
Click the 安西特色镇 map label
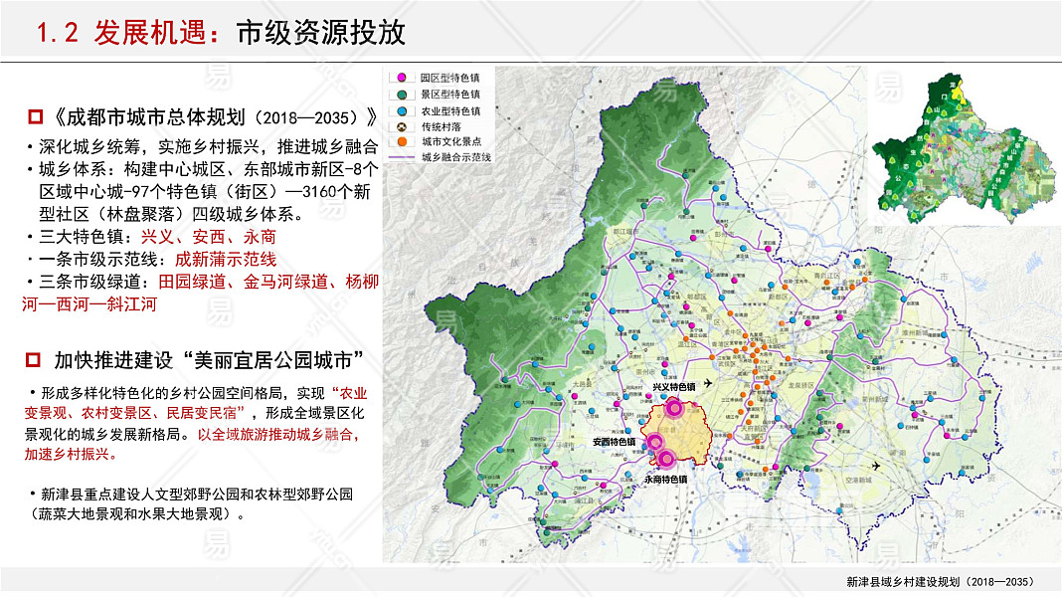click(615, 442)
